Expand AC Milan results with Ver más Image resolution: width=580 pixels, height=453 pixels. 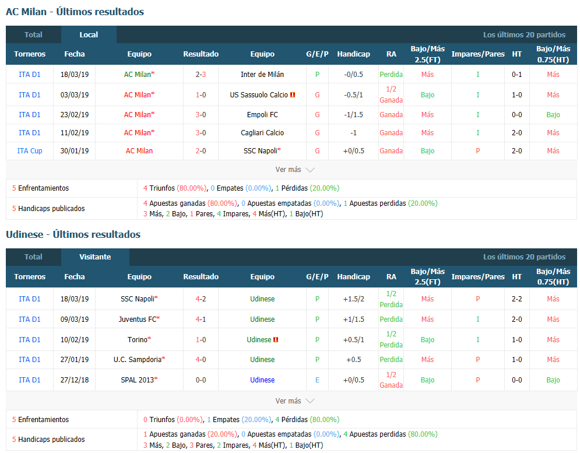pyautogui.click(x=295, y=170)
